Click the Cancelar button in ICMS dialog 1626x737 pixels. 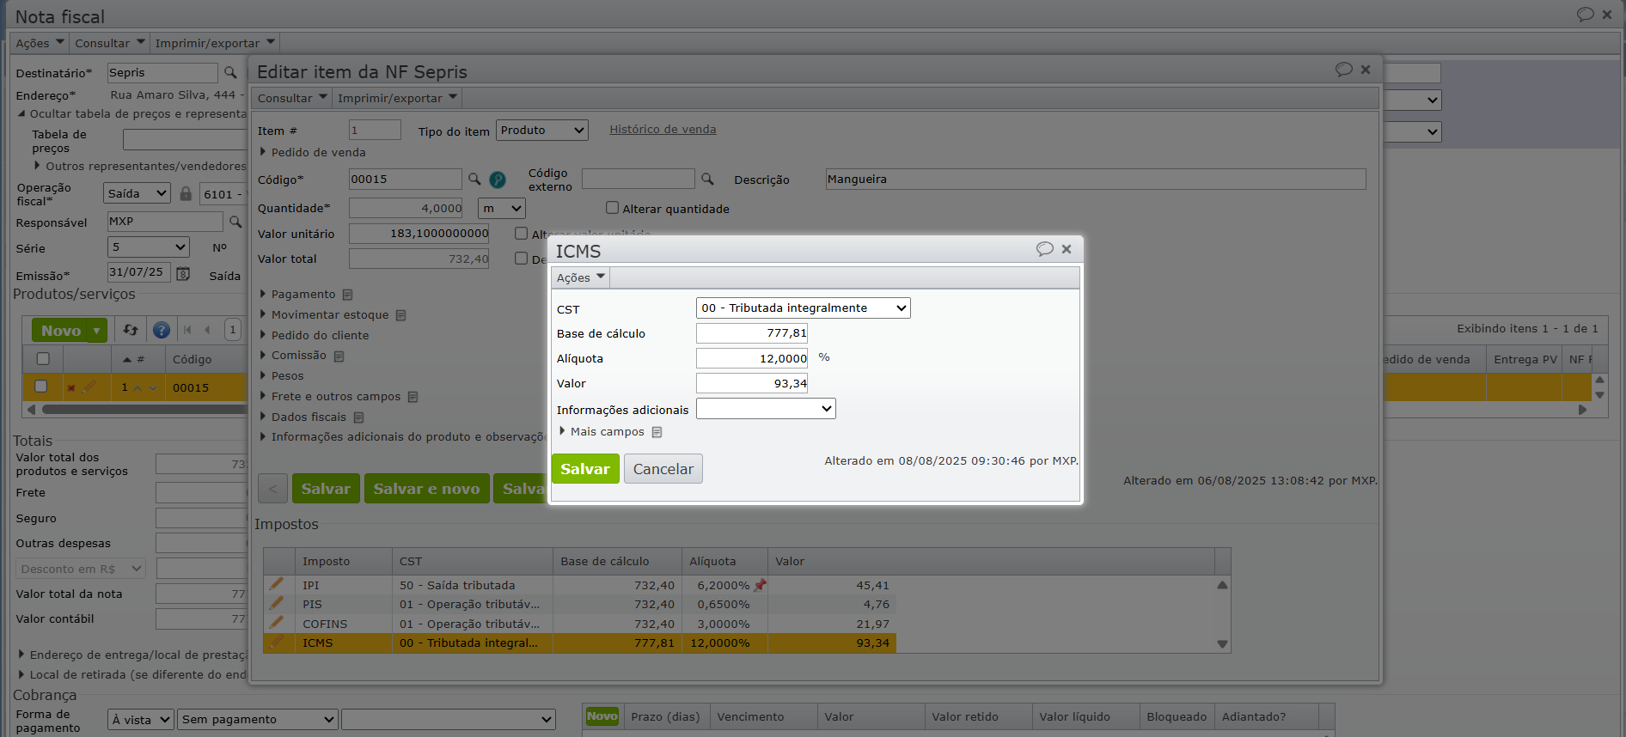[x=663, y=468]
